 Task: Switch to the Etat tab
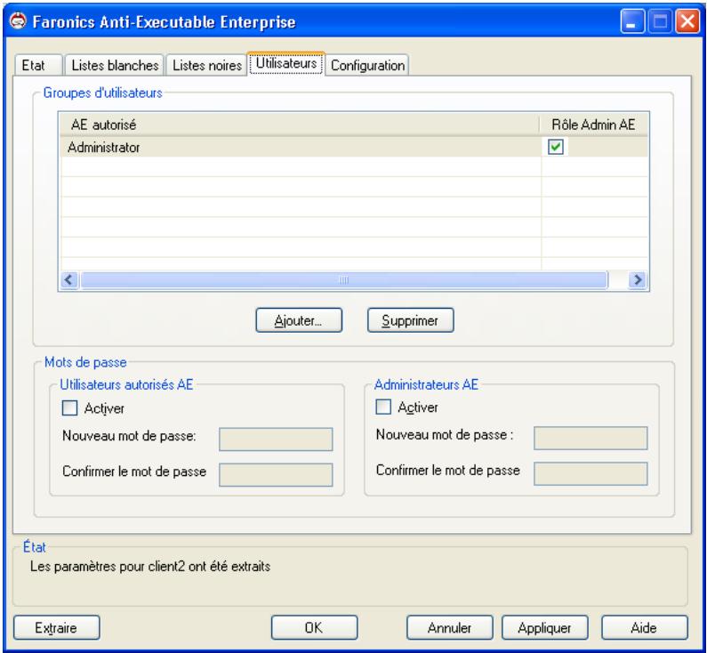[38, 65]
